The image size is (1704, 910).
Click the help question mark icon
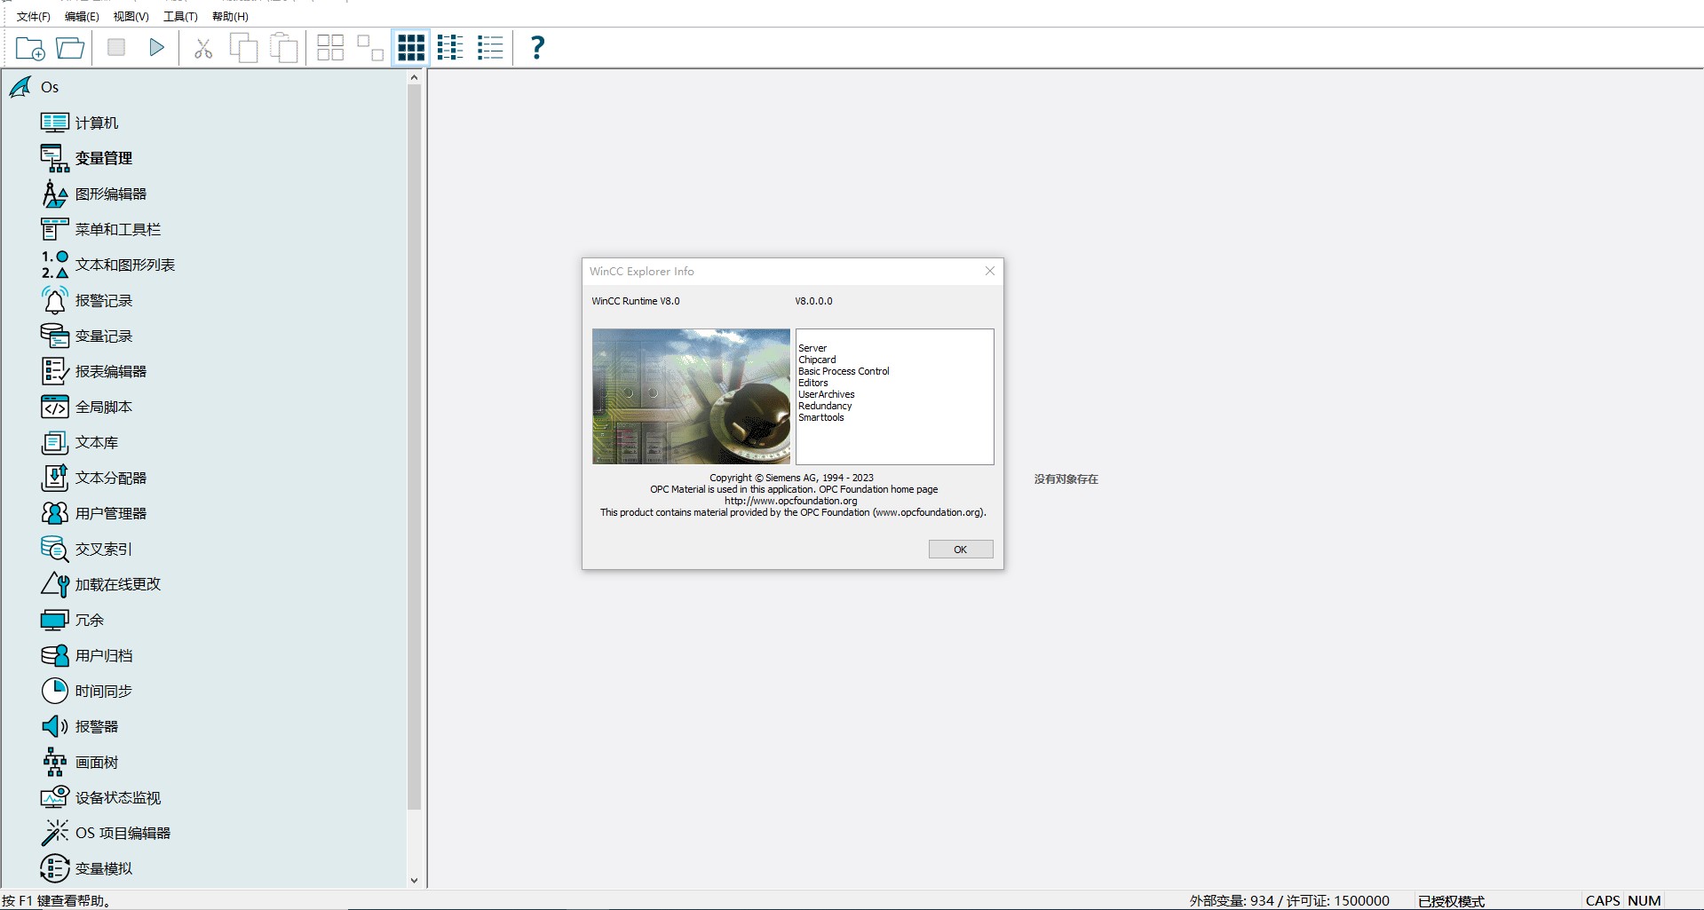[537, 48]
